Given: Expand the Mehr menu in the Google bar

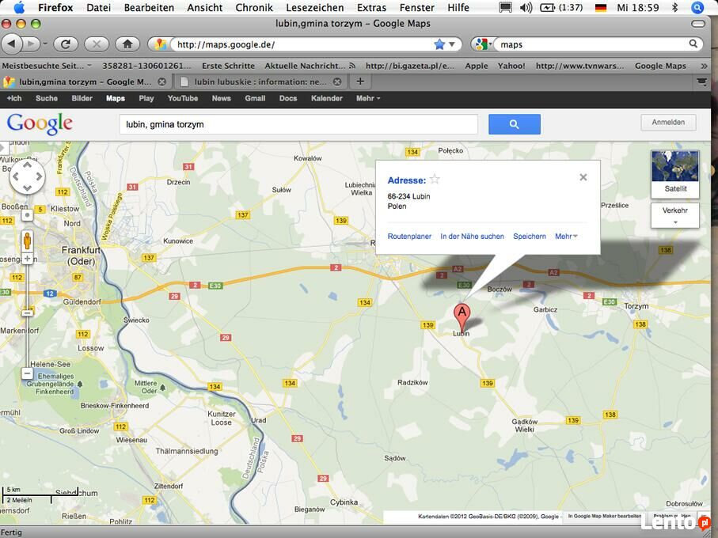Looking at the screenshot, I should click(368, 98).
